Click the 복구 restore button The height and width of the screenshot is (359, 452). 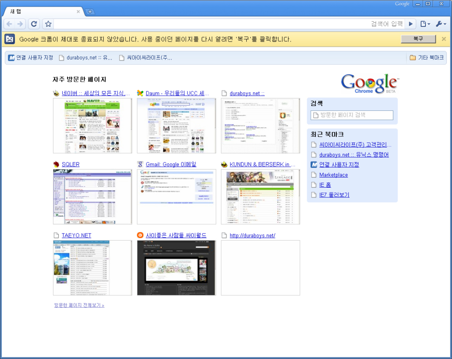point(418,39)
